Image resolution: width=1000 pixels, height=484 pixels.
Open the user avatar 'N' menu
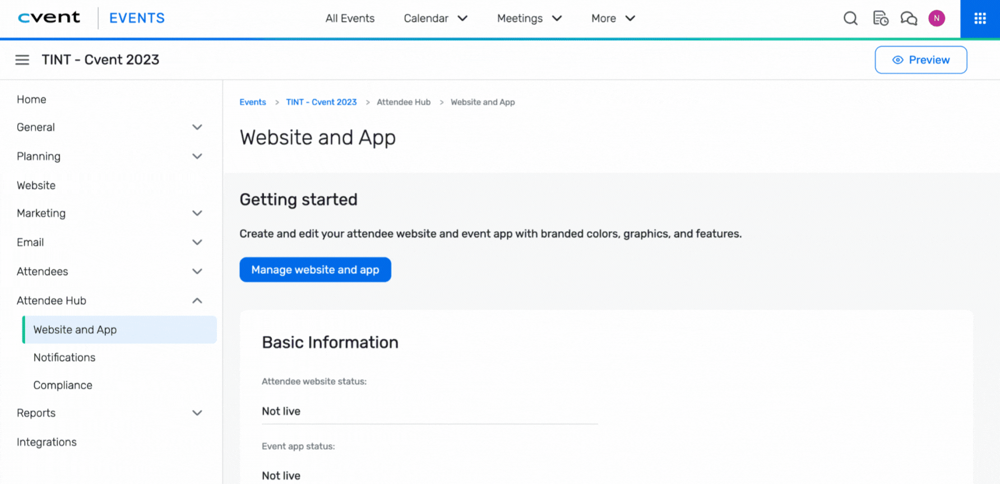[x=937, y=18]
